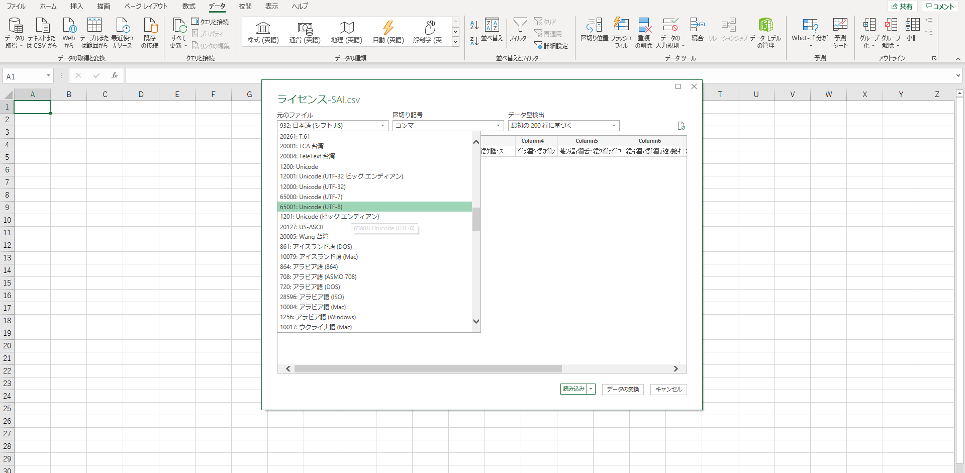Select the Geography data type icon
Viewport: 965px width, 473px height.
(x=346, y=28)
